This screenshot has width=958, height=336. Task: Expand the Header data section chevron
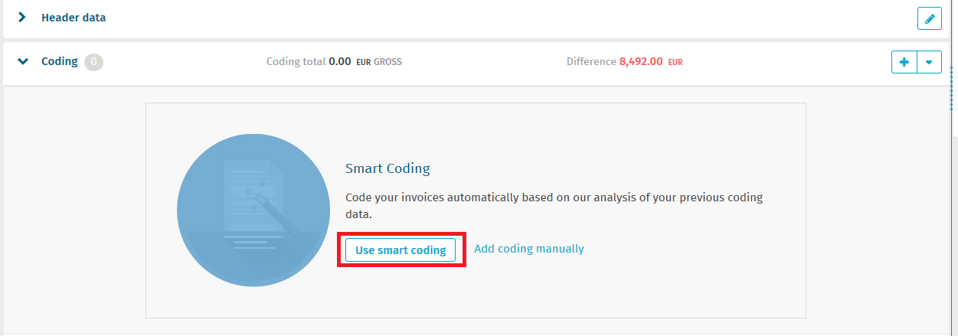click(22, 18)
